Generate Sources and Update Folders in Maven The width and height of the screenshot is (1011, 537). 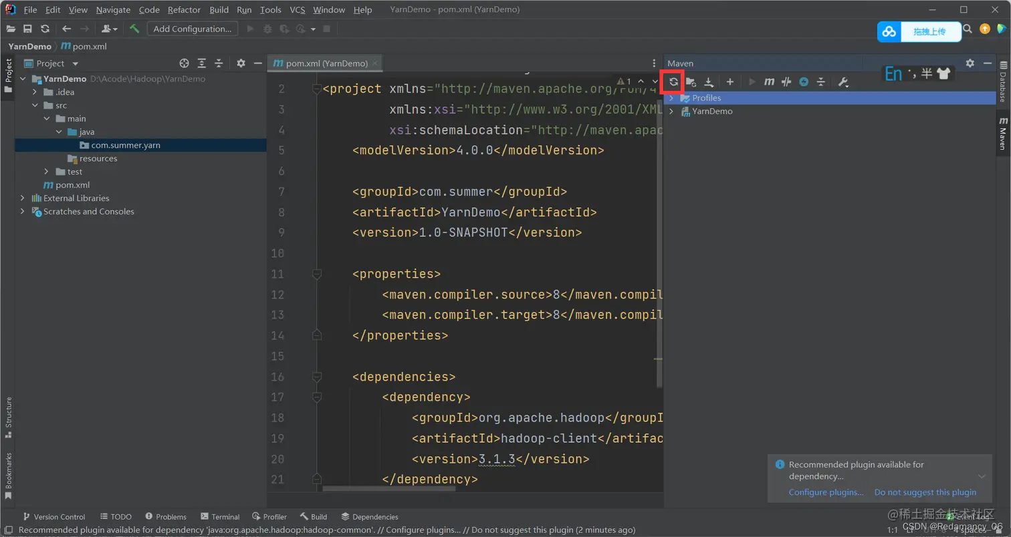(x=691, y=81)
